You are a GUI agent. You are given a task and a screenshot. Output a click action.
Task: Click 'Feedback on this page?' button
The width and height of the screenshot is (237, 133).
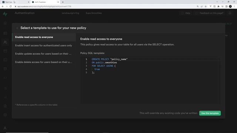(x=209, y=13)
